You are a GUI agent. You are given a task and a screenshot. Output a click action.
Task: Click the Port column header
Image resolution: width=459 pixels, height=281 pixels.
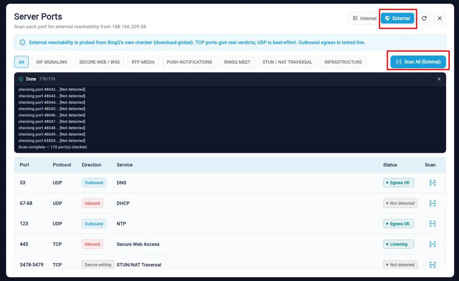[x=24, y=165]
